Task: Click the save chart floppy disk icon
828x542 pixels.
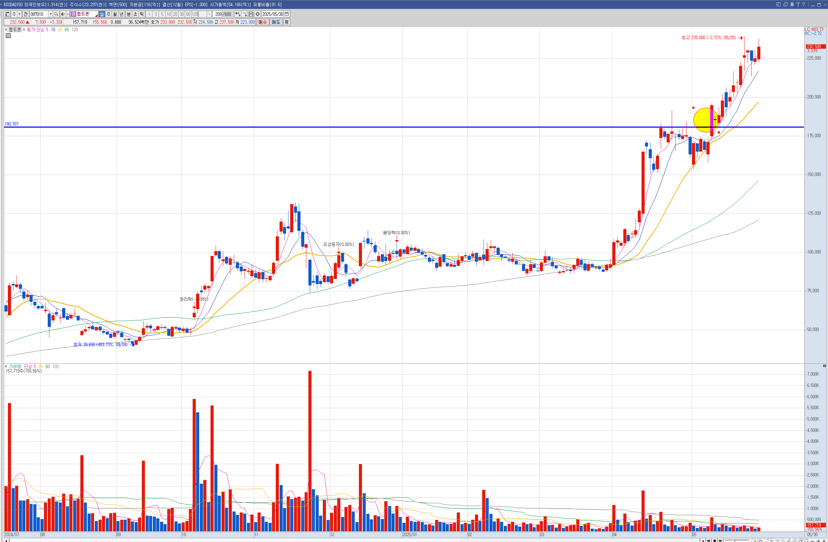Action: [251, 14]
